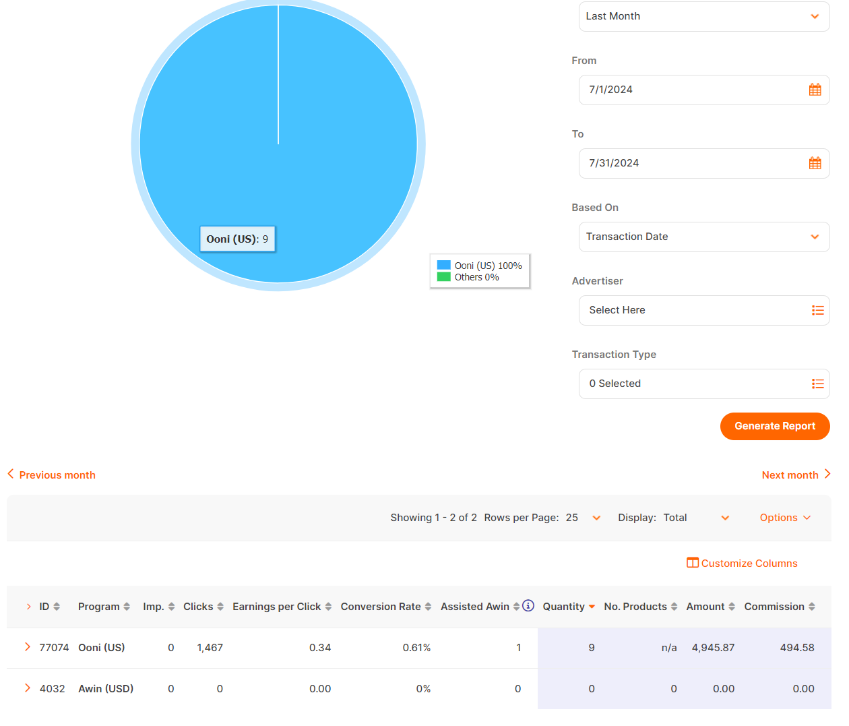Image resolution: width=849 pixels, height=726 pixels.
Task: Sort by Program column arrows
Action: click(127, 607)
